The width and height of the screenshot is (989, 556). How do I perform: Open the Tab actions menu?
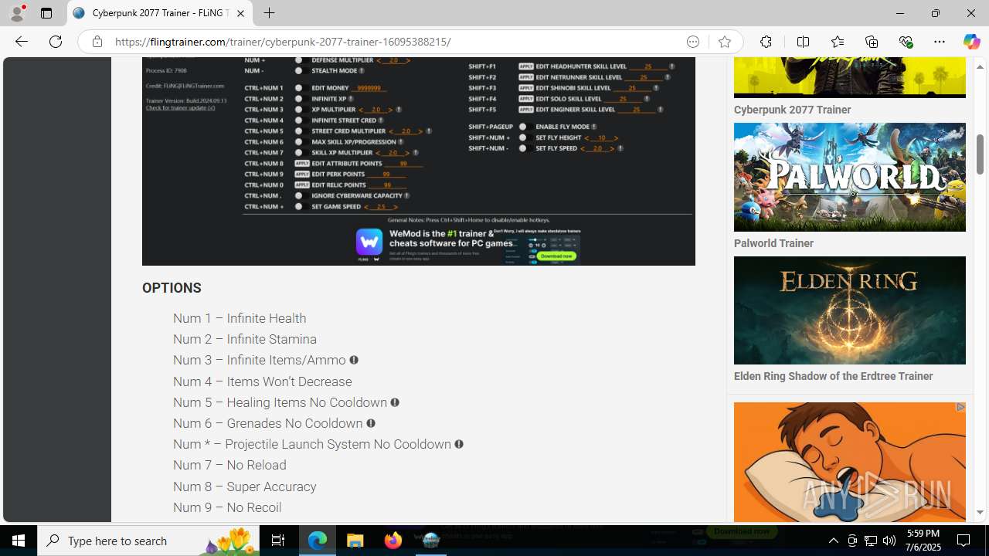coord(46,13)
